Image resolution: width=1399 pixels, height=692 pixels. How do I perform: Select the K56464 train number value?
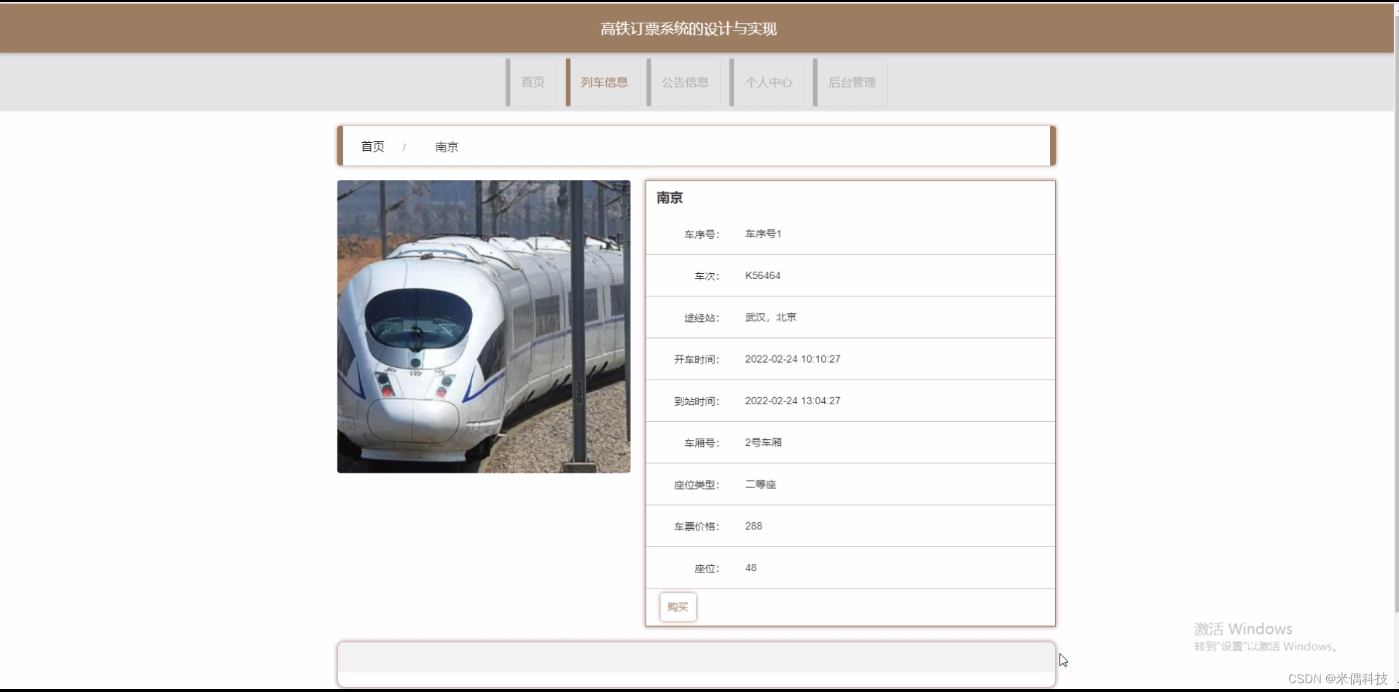pos(762,275)
